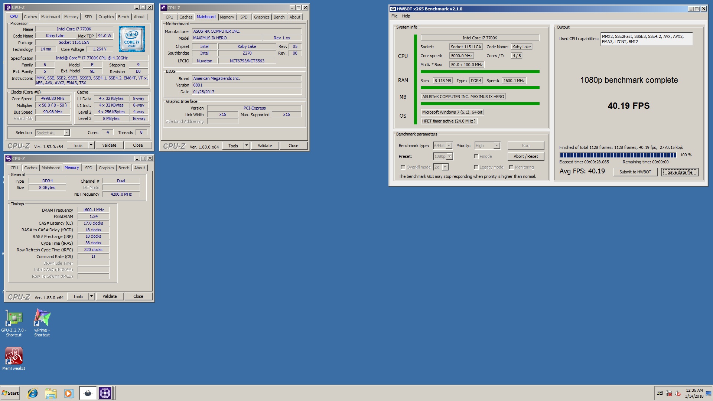Open Windows Media Player taskbar icon

[x=69, y=393]
